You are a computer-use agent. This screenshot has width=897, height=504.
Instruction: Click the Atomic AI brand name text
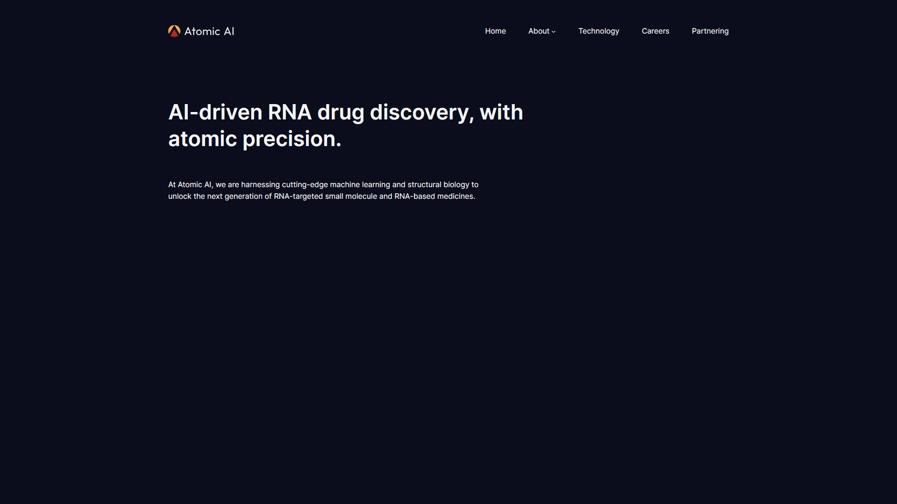(x=209, y=31)
